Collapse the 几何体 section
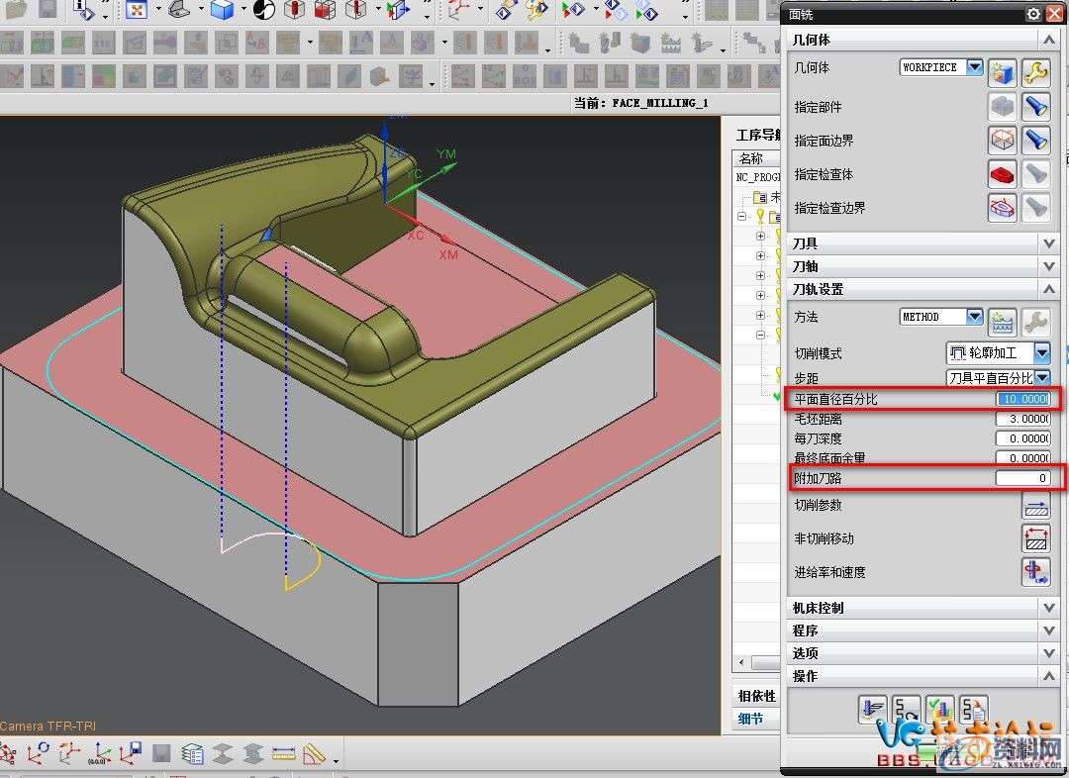The width and height of the screenshot is (1069, 778). 1049,40
